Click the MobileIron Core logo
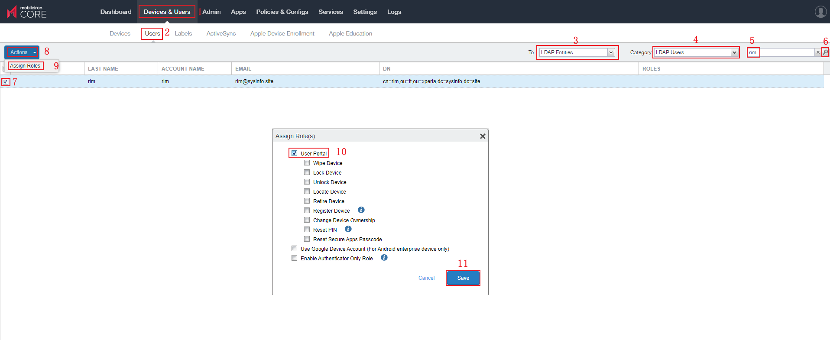This screenshot has height=340, width=830. (x=27, y=12)
